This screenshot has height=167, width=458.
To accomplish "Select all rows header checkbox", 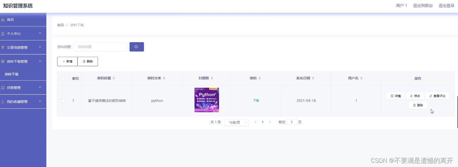I will click(63, 78).
